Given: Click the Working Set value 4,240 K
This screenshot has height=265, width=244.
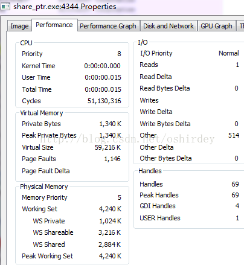Looking at the screenshot, I should (x=110, y=209).
